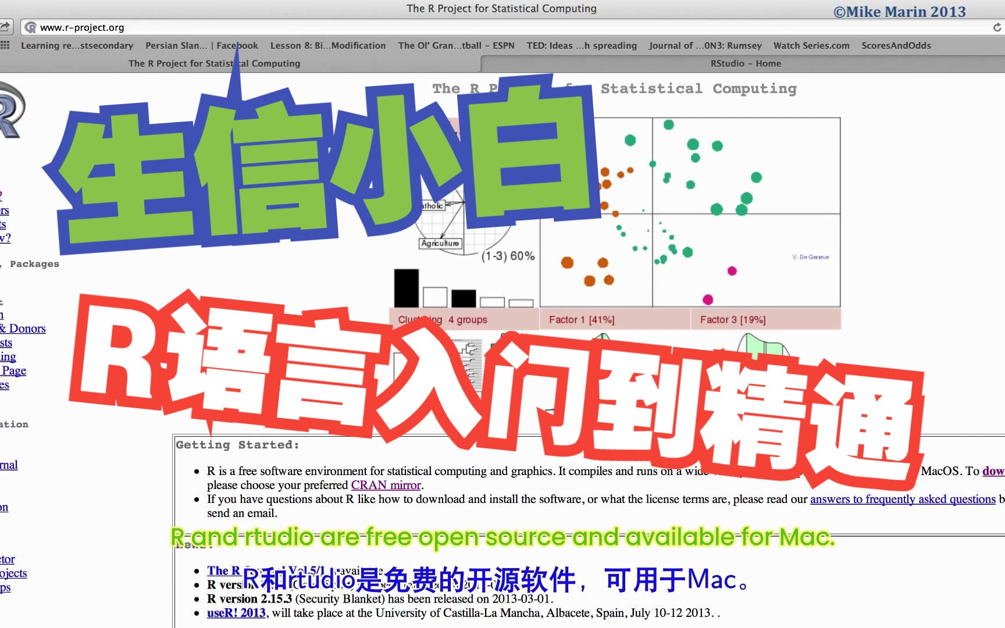Open the TED Ideas bookmark

(582, 45)
